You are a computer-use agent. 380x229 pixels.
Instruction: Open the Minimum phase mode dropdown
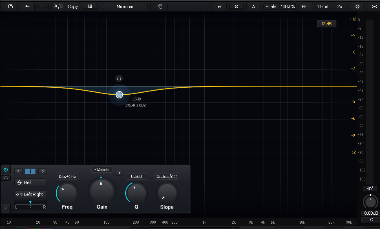[x=125, y=7]
